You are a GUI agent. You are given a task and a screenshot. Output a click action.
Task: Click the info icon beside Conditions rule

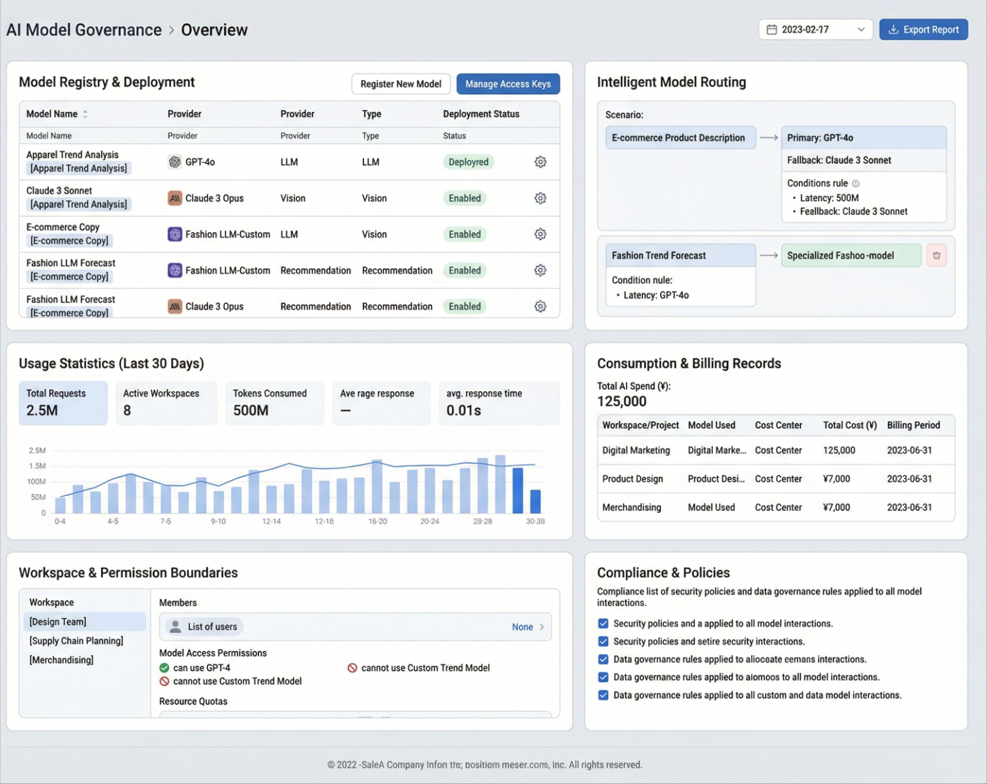(856, 183)
